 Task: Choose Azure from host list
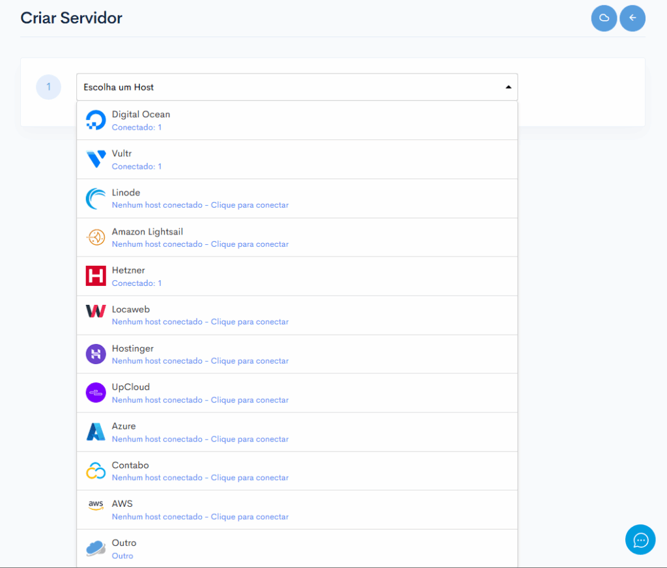point(297,433)
